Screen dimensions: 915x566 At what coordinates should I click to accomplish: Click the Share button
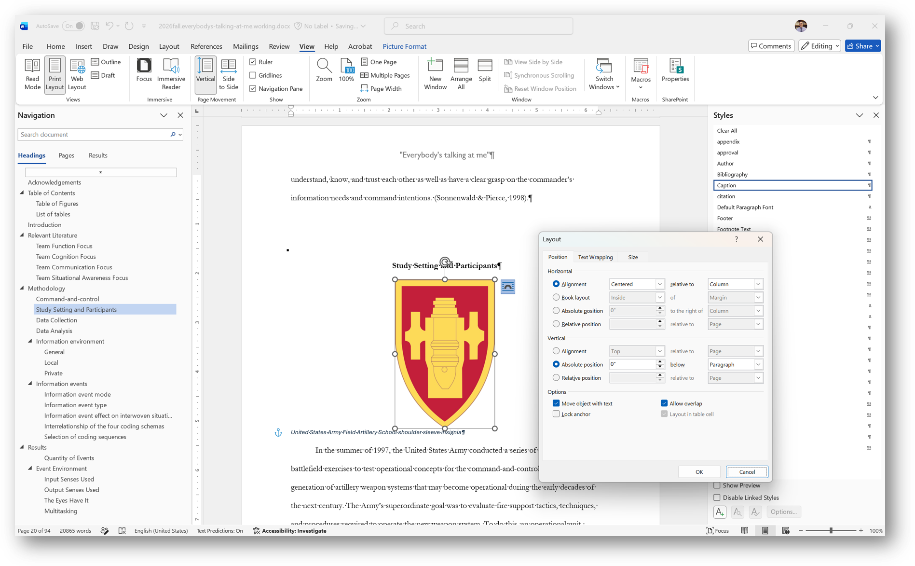862,46
